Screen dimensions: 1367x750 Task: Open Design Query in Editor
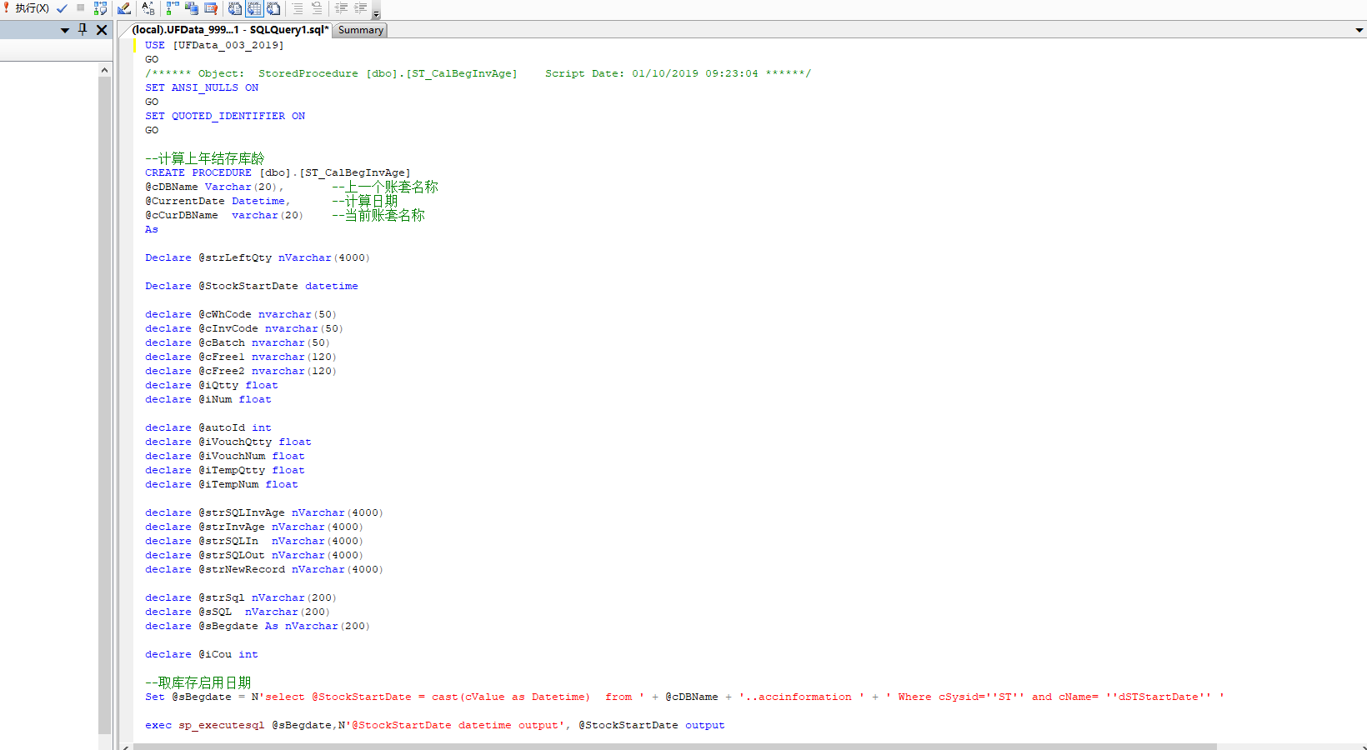click(x=124, y=8)
